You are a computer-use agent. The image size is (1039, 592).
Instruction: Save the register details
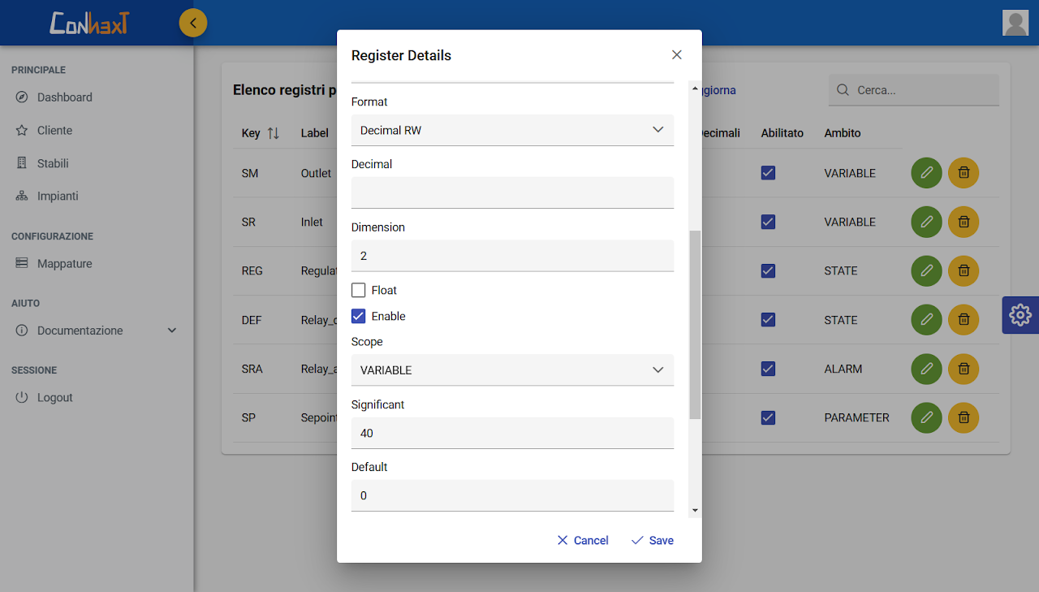click(653, 540)
